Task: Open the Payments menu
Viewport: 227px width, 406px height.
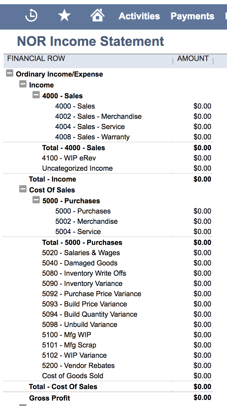Action: point(192,16)
